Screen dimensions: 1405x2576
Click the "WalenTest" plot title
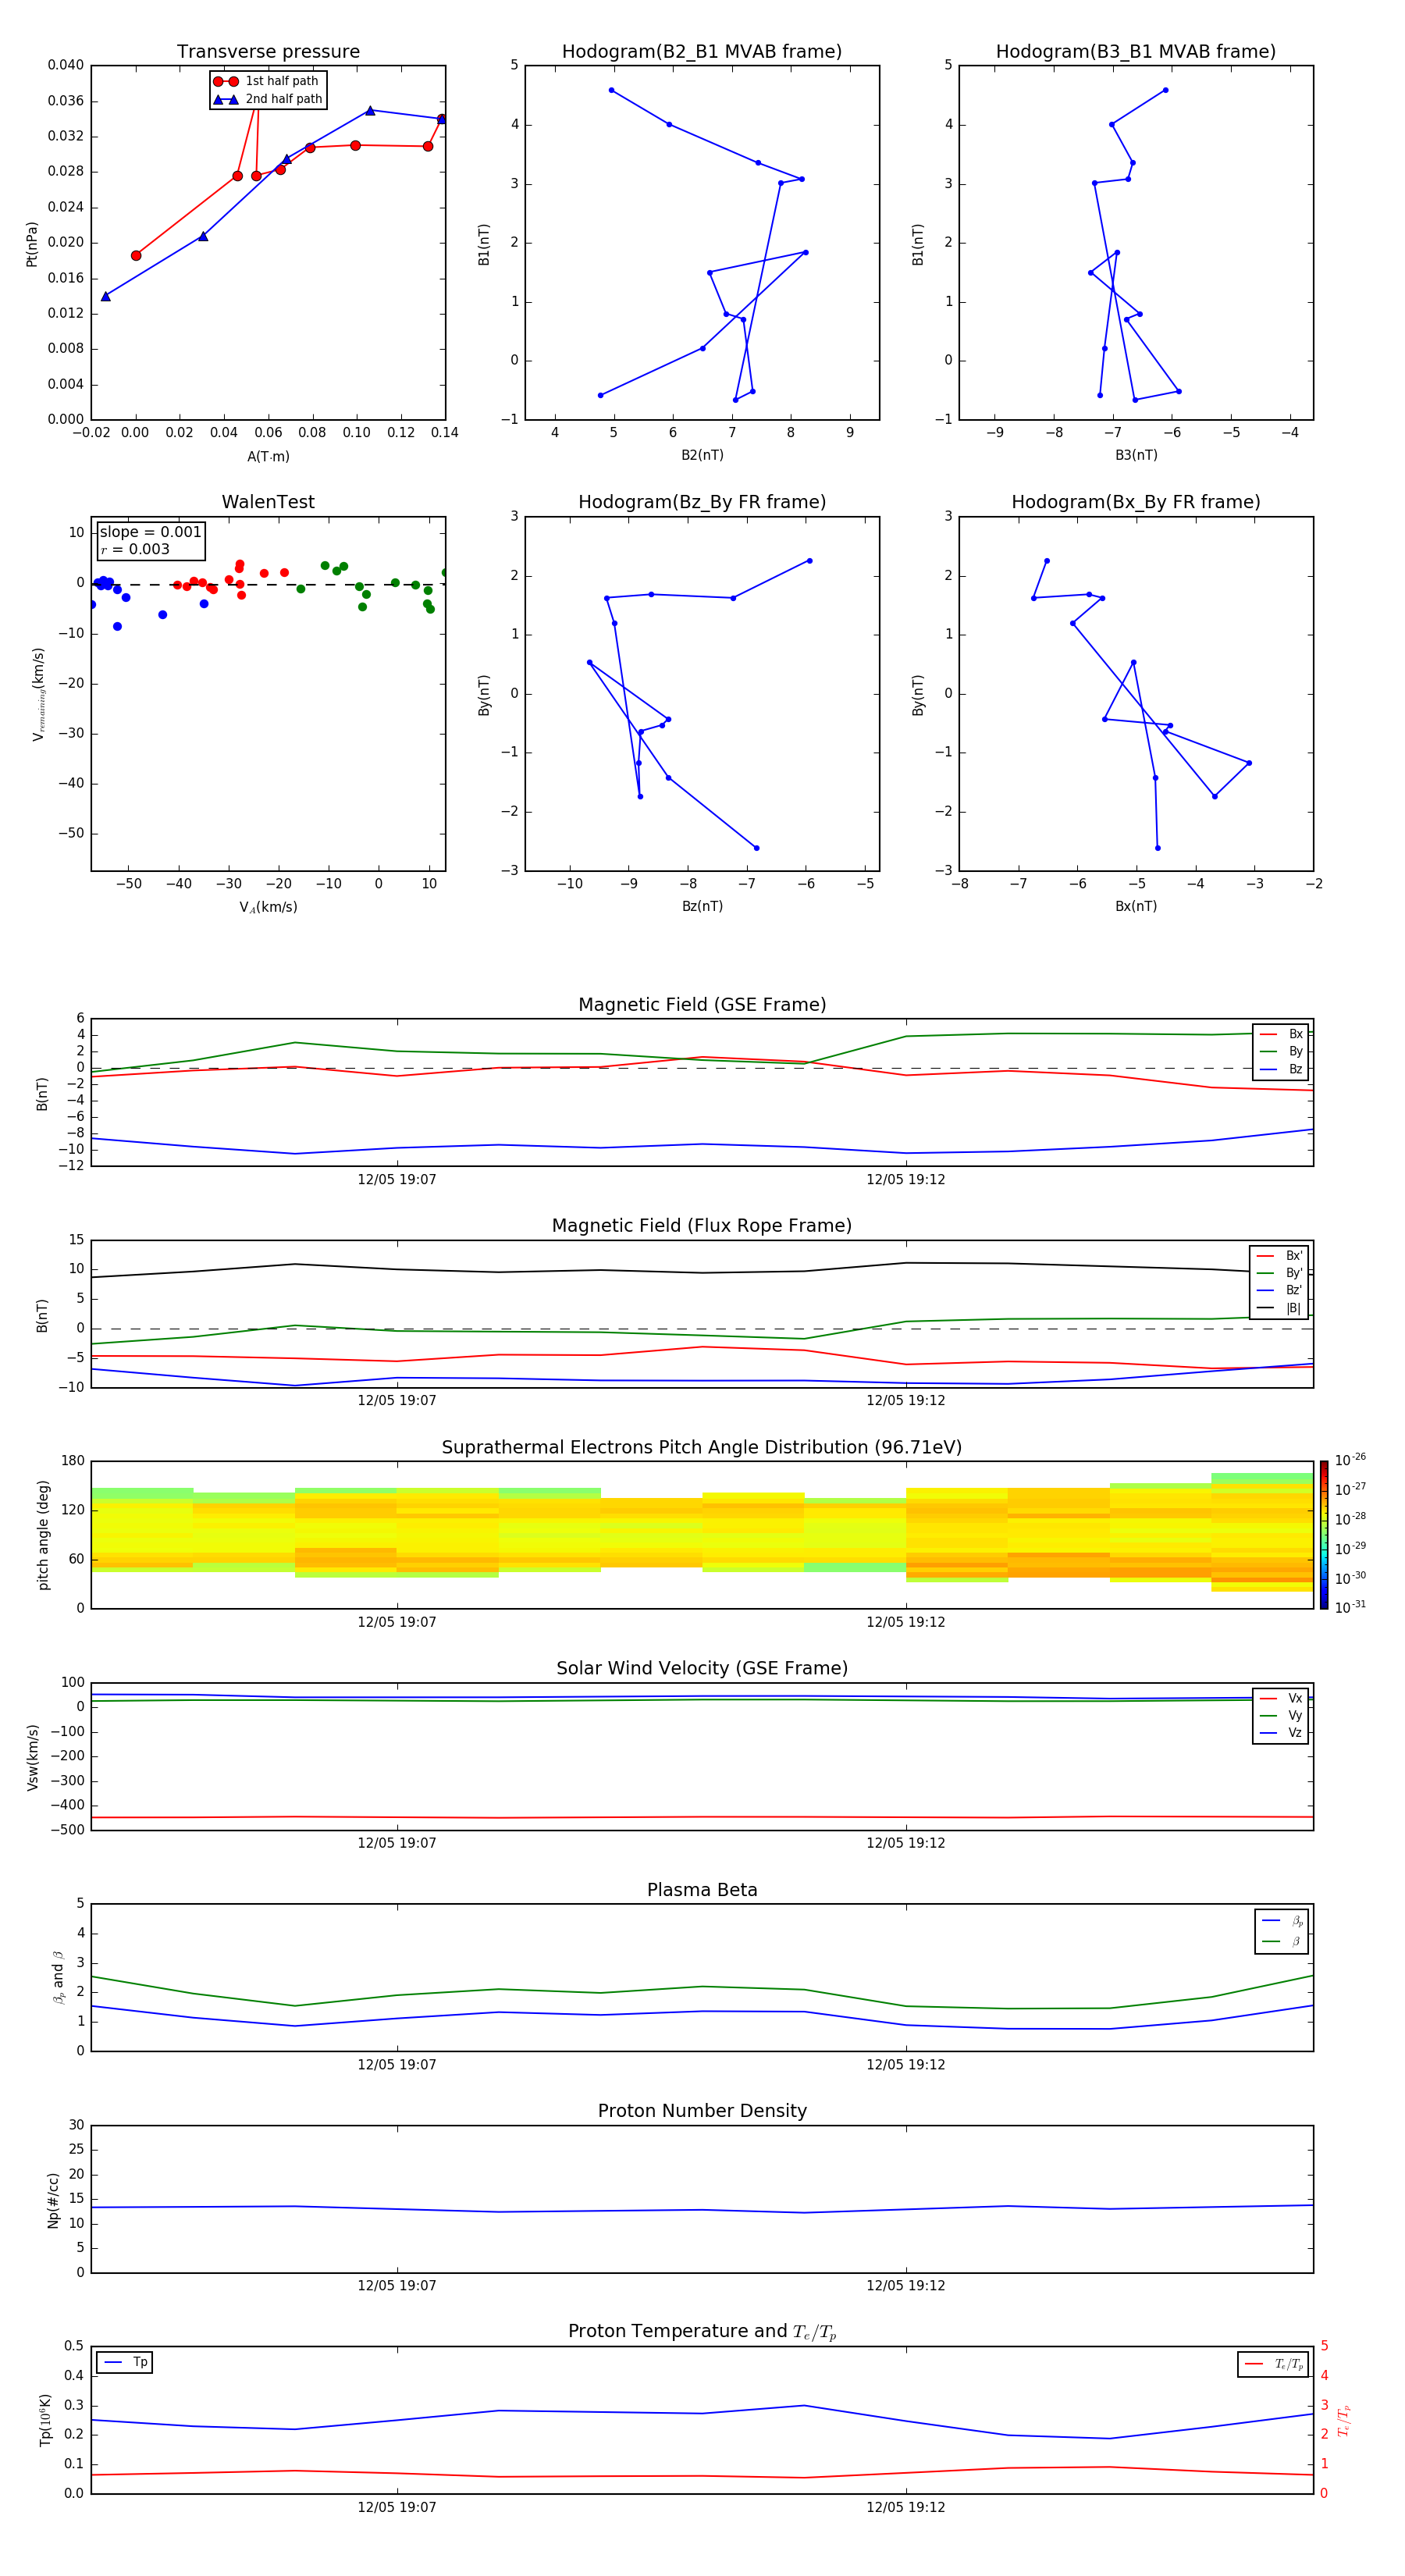(268, 502)
